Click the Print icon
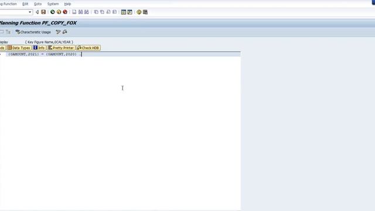 tap(74, 12)
